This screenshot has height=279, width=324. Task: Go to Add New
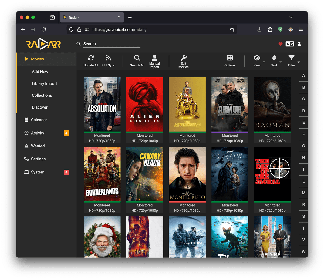[x=40, y=72]
